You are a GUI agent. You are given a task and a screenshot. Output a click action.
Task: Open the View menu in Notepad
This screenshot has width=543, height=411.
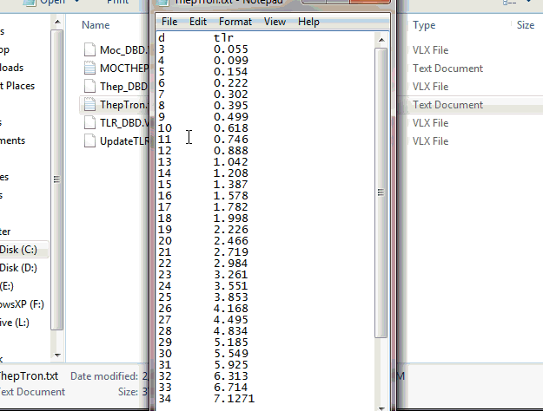tap(275, 21)
